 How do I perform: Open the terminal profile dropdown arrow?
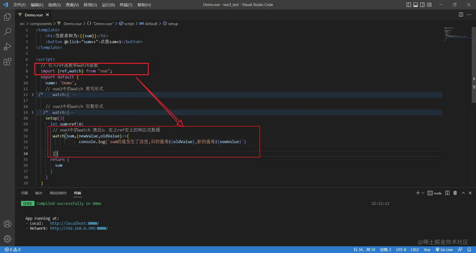click(x=423, y=193)
